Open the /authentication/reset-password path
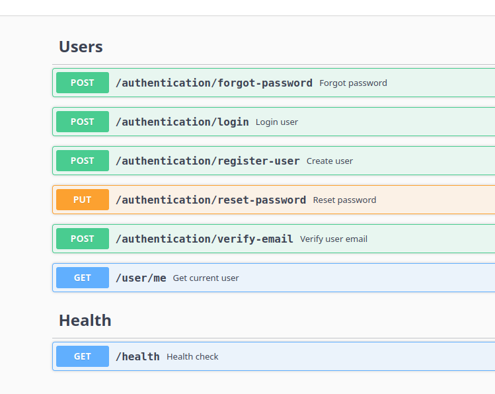The width and height of the screenshot is (495, 394). (211, 200)
